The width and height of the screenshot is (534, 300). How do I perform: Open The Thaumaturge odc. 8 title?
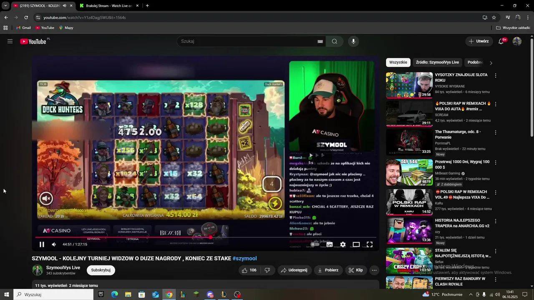(458, 134)
